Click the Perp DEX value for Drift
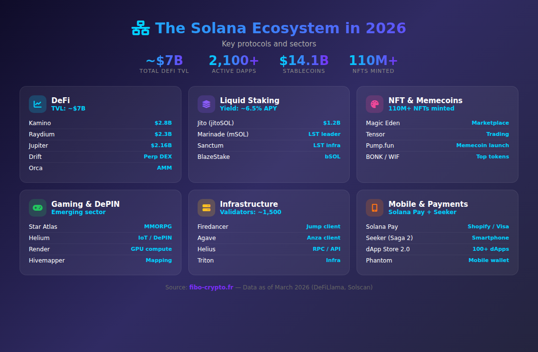 tap(157, 156)
